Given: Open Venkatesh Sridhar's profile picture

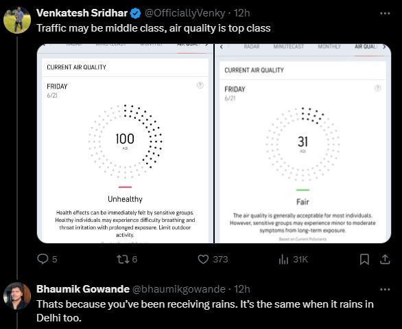Looking at the screenshot, I should coord(17,20).
